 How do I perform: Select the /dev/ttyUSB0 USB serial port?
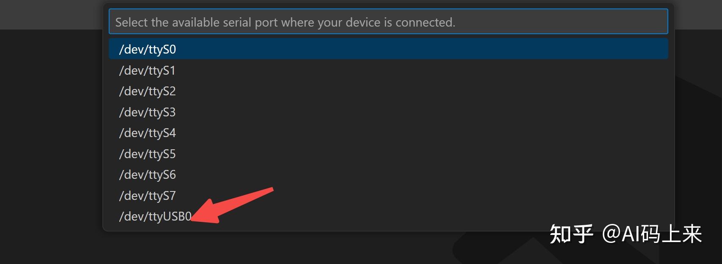[155, 216]
